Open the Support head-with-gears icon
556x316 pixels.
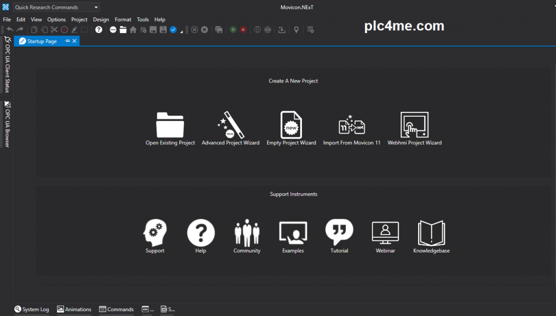155,232
